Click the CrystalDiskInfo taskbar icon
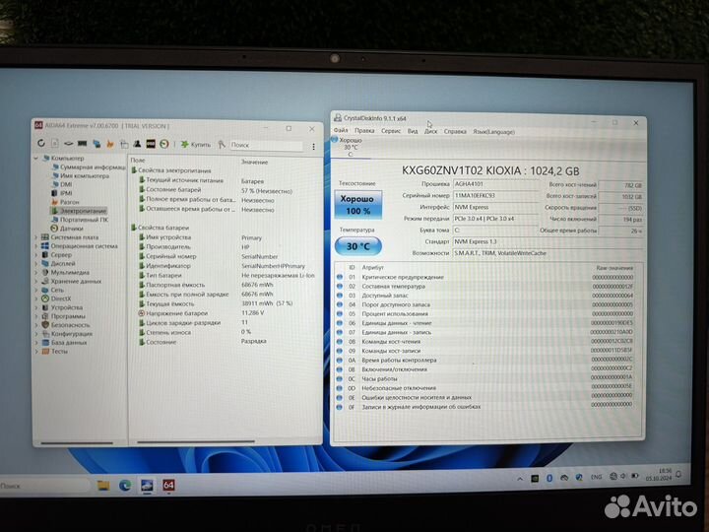 (x=147, y=486)
